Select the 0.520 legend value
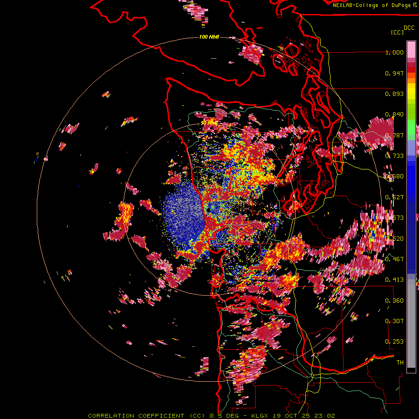This screenshot has height=419, width=419. (x=394, y=239)
